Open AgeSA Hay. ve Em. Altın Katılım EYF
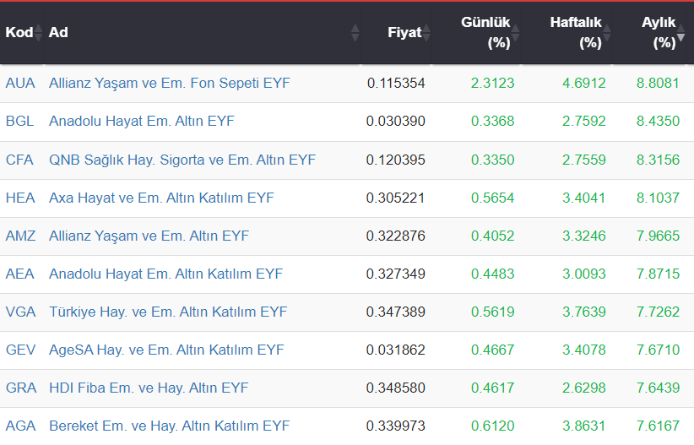This screenshot has height=445, width=694. 166,350
